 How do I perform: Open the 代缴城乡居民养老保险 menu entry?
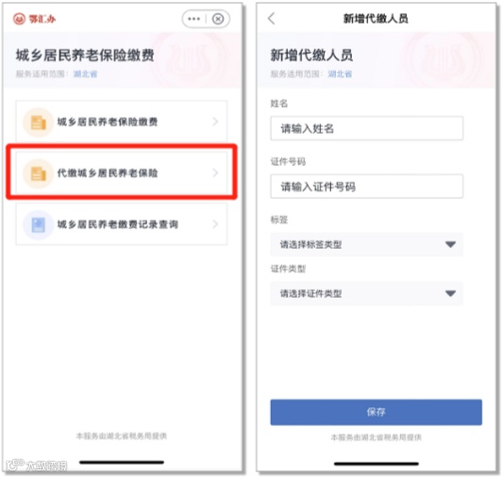pyautogui.click(x=122, y=173)
